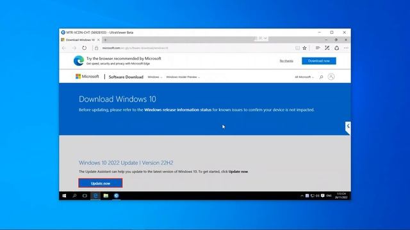Click the browser back arrow
Viewport: 410px width, 230px height.
coord(64,48)
